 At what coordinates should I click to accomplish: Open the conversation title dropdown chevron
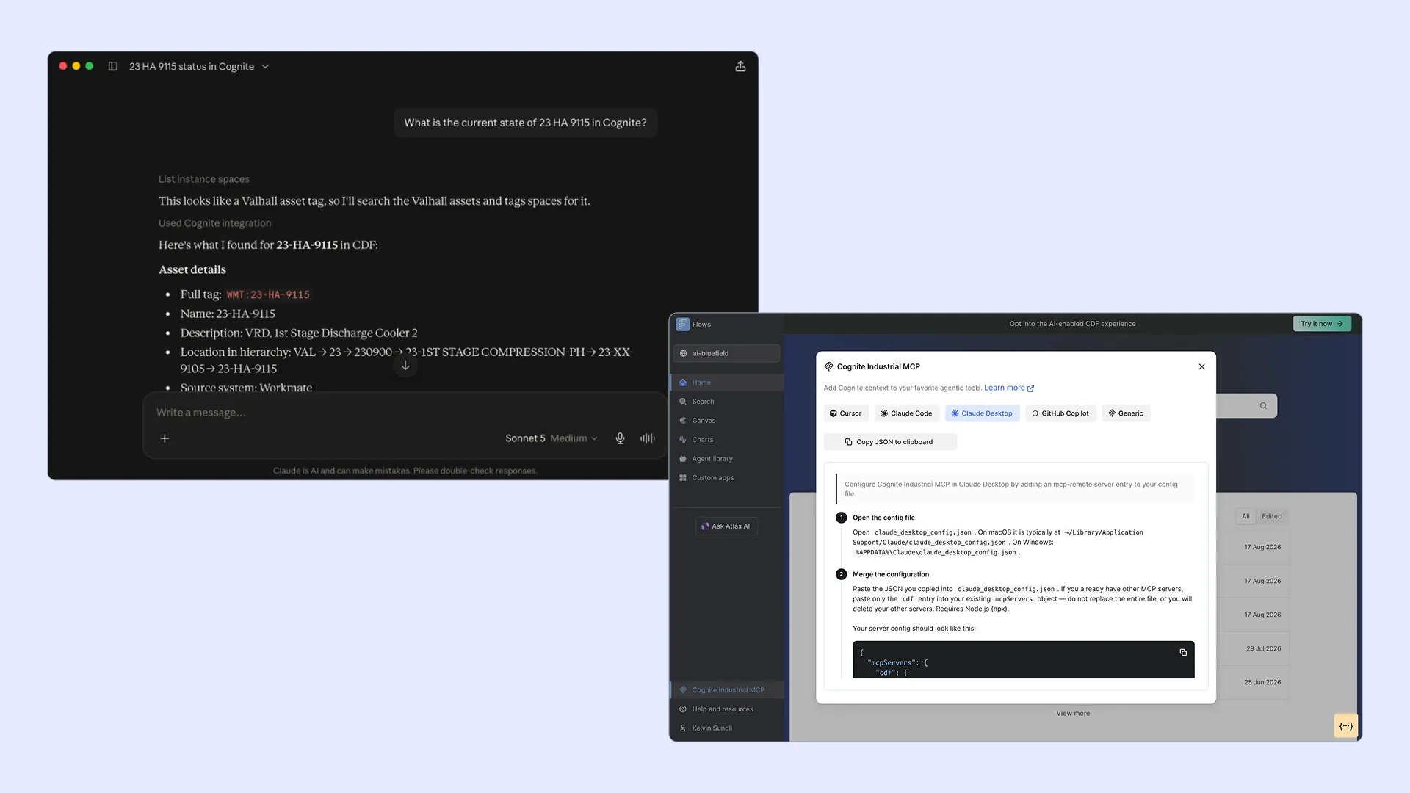(x=265, y=66)
